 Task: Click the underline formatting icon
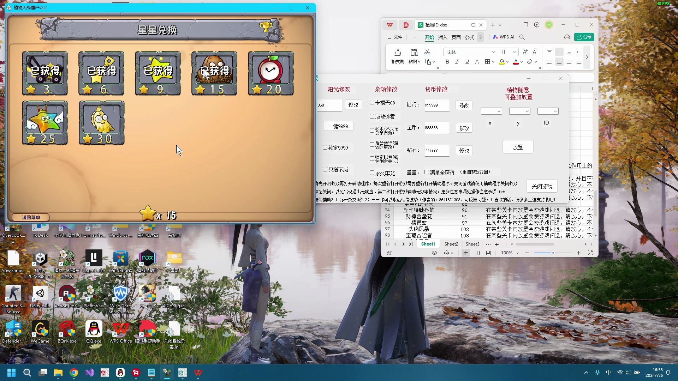point(467,62)
